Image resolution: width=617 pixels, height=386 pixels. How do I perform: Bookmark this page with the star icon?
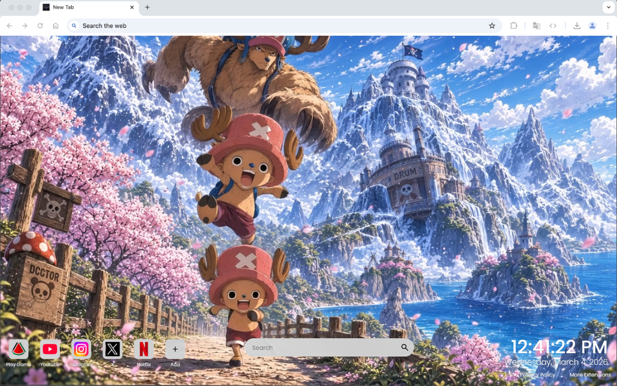click(x=492, y=26)
